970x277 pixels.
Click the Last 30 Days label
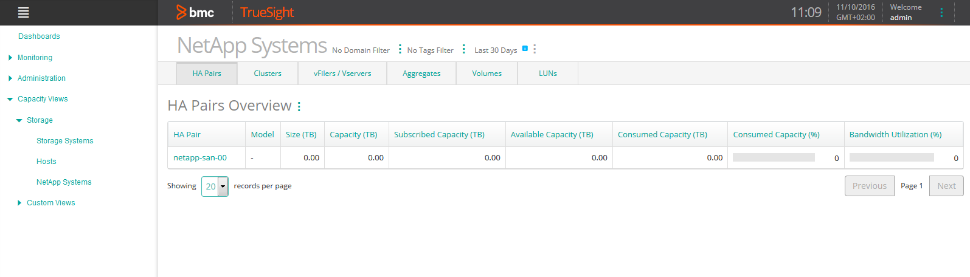[x=496, y=50]
